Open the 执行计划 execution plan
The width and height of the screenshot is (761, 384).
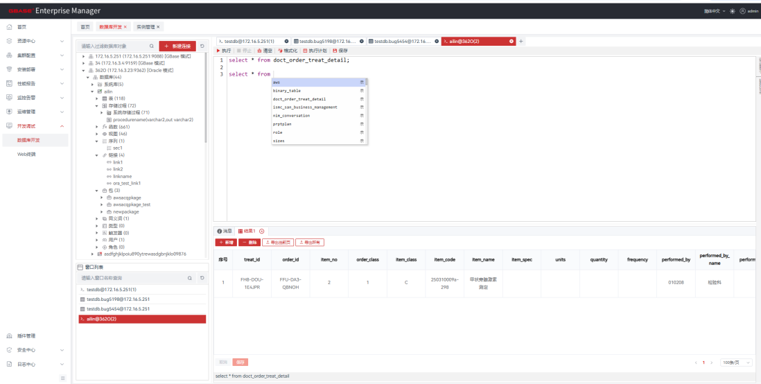(x=316, y=51)
